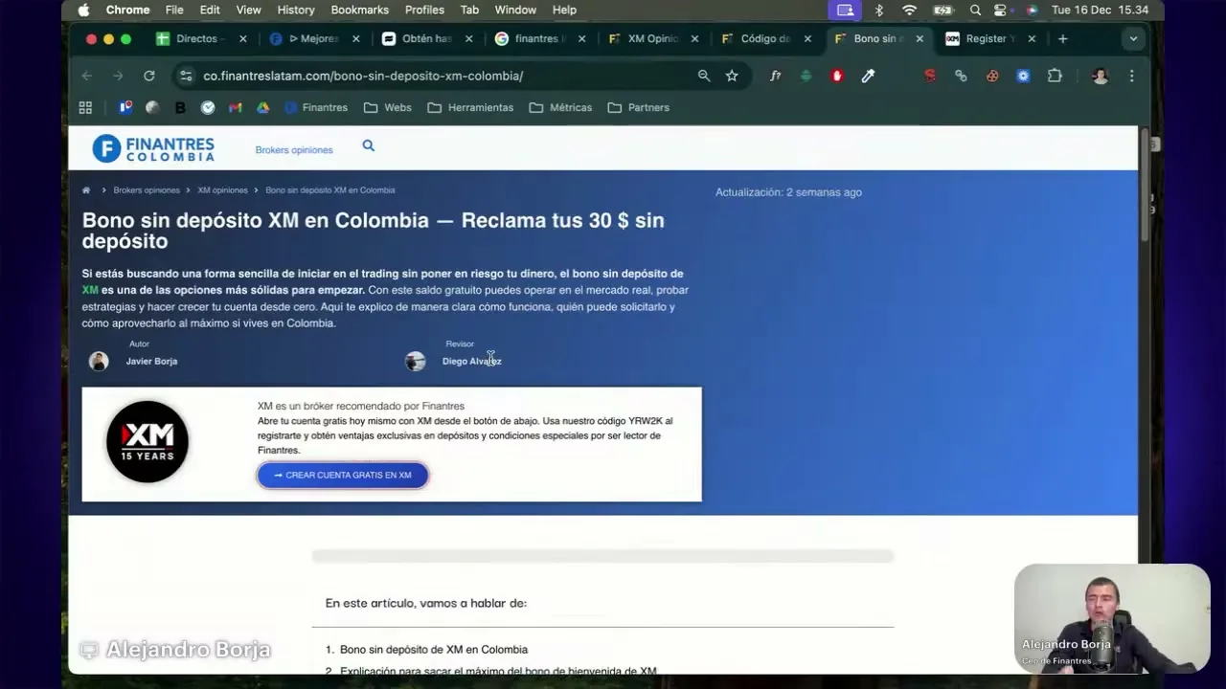The image size is (1226, 689).
Task: Open the XM opiniones breadcrumb
Action: 222,190
